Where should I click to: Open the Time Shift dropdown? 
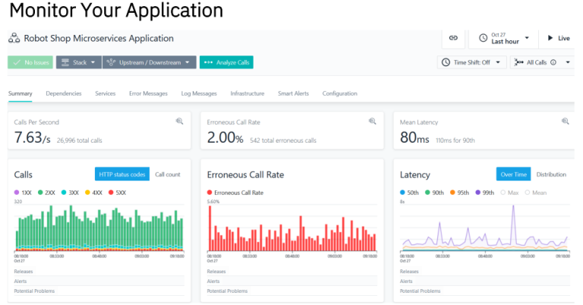point(471,62)
